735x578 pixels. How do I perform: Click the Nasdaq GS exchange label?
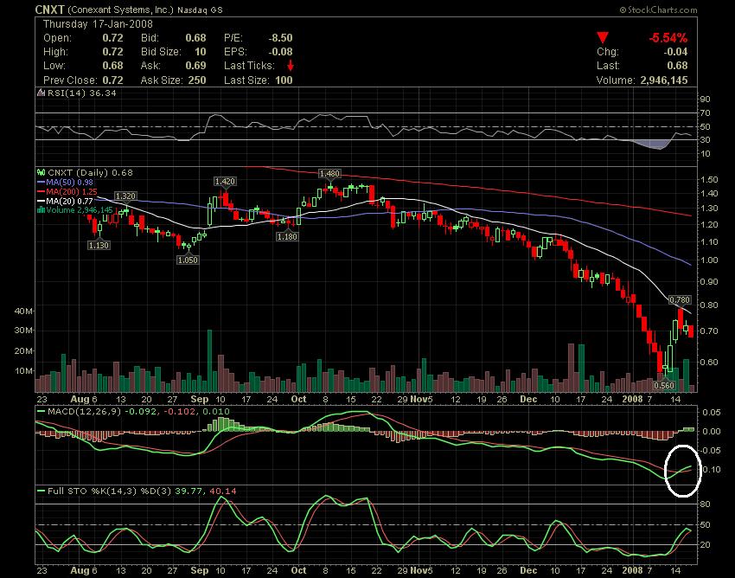pos(200,10)
